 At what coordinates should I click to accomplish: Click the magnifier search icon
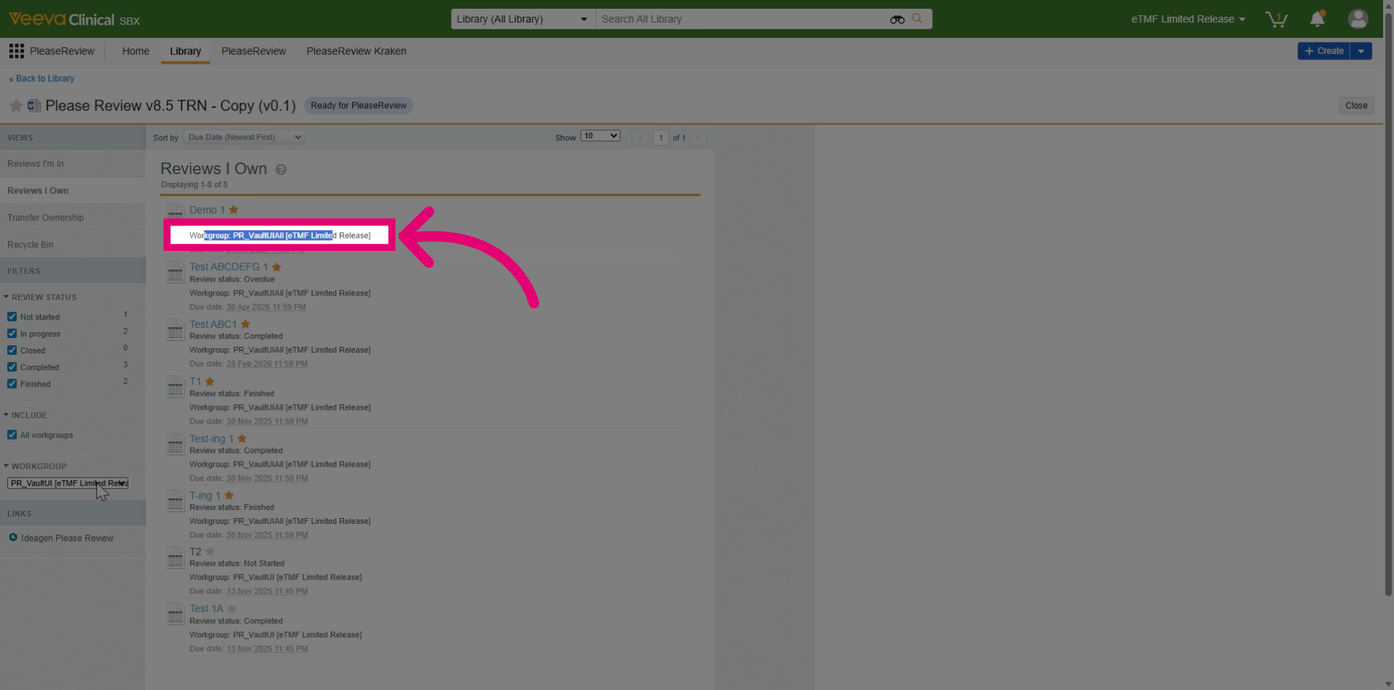coord(917,19)
